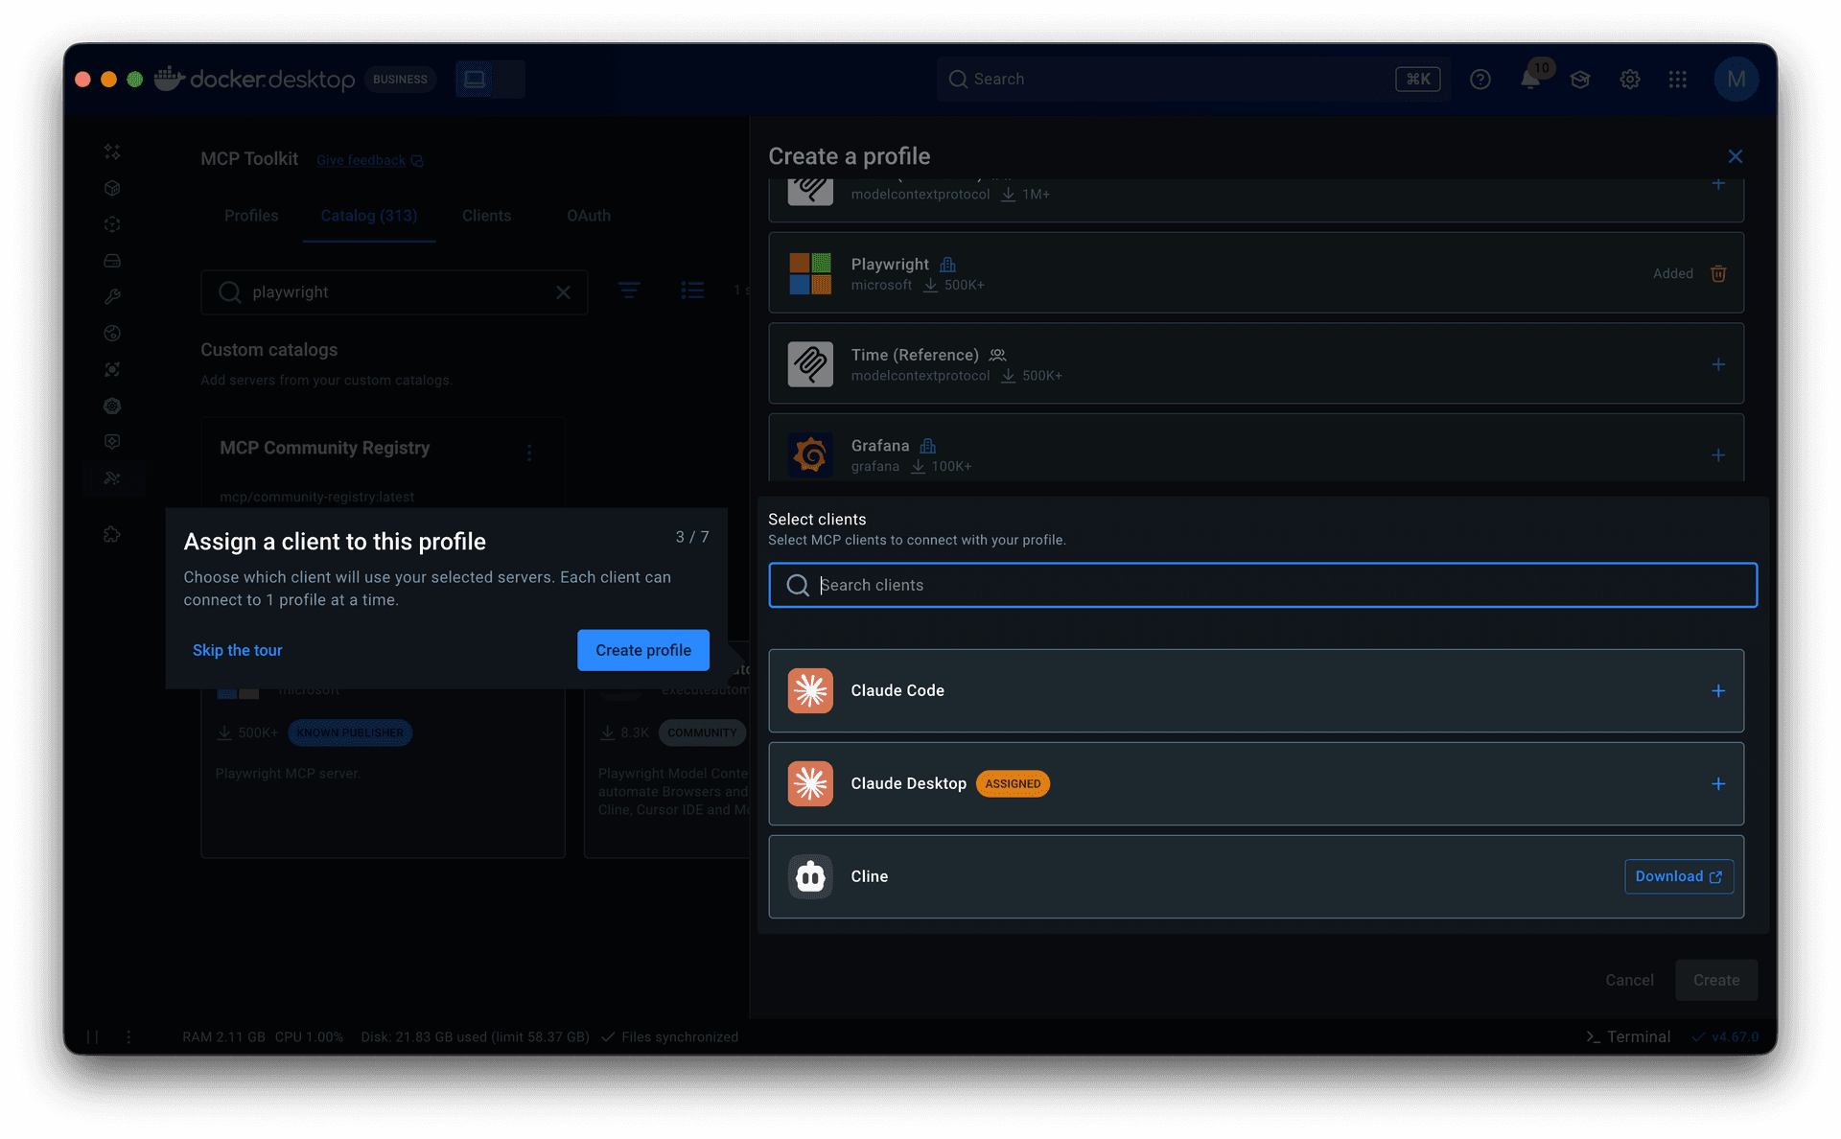1841x1139 pixels.
Task: Switch to the Profiles tab
Action: [251, 216]
